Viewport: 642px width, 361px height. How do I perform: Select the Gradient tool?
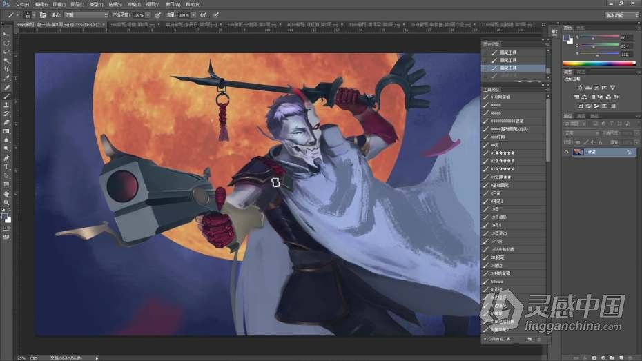(x=6, y=132)
